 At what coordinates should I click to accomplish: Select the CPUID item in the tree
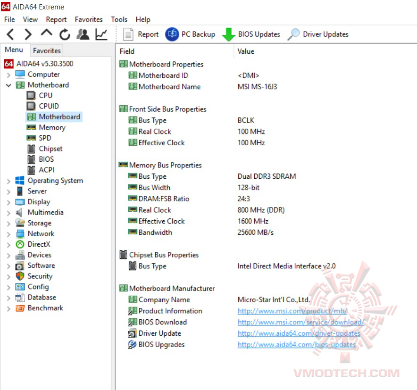click(x=49, y=106)
